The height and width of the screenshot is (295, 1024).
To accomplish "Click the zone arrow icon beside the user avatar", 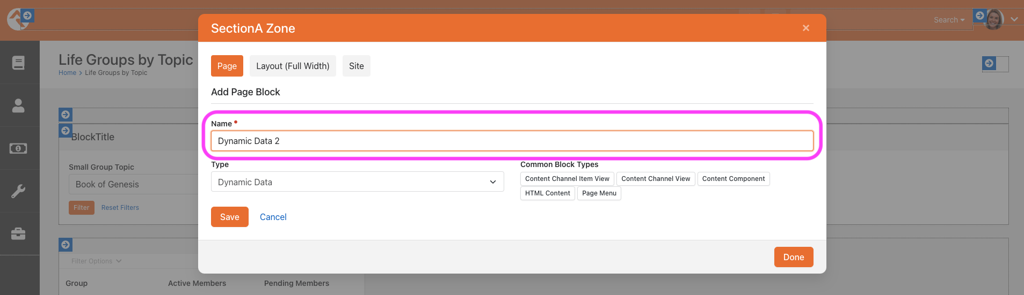I will coord(980,16).
